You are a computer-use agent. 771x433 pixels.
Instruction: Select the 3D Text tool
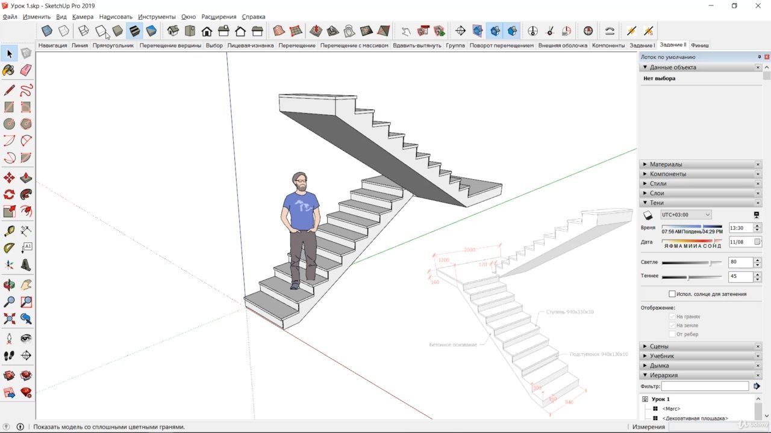tap(26, 265)
